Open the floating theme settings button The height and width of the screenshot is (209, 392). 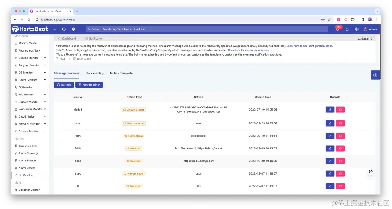375,75
